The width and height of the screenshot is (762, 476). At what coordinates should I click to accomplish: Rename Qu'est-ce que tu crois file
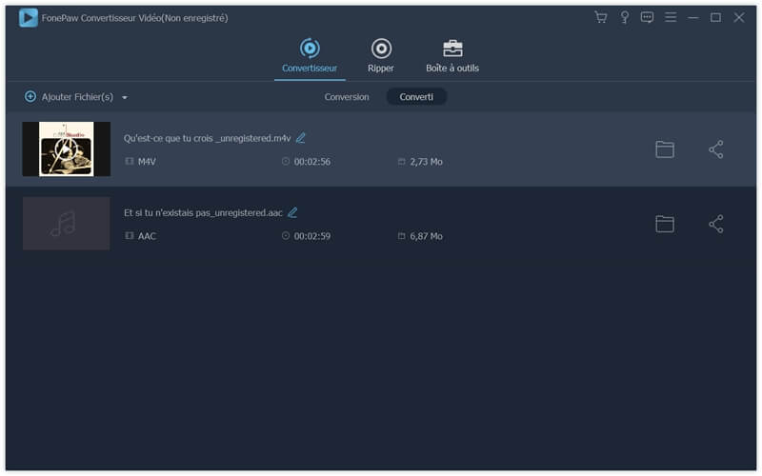click(301, 138)
